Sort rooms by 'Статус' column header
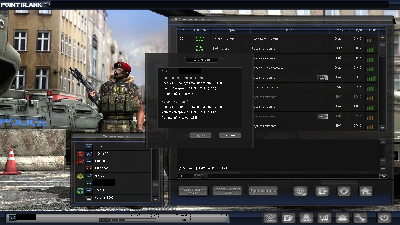Viewport: 400px width, 225px height. 339,30
